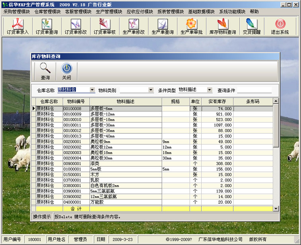The height and width of the screenshot is (245, 301).
Task: Open 仓库管理模块 menu
Action: coord(47,12)
